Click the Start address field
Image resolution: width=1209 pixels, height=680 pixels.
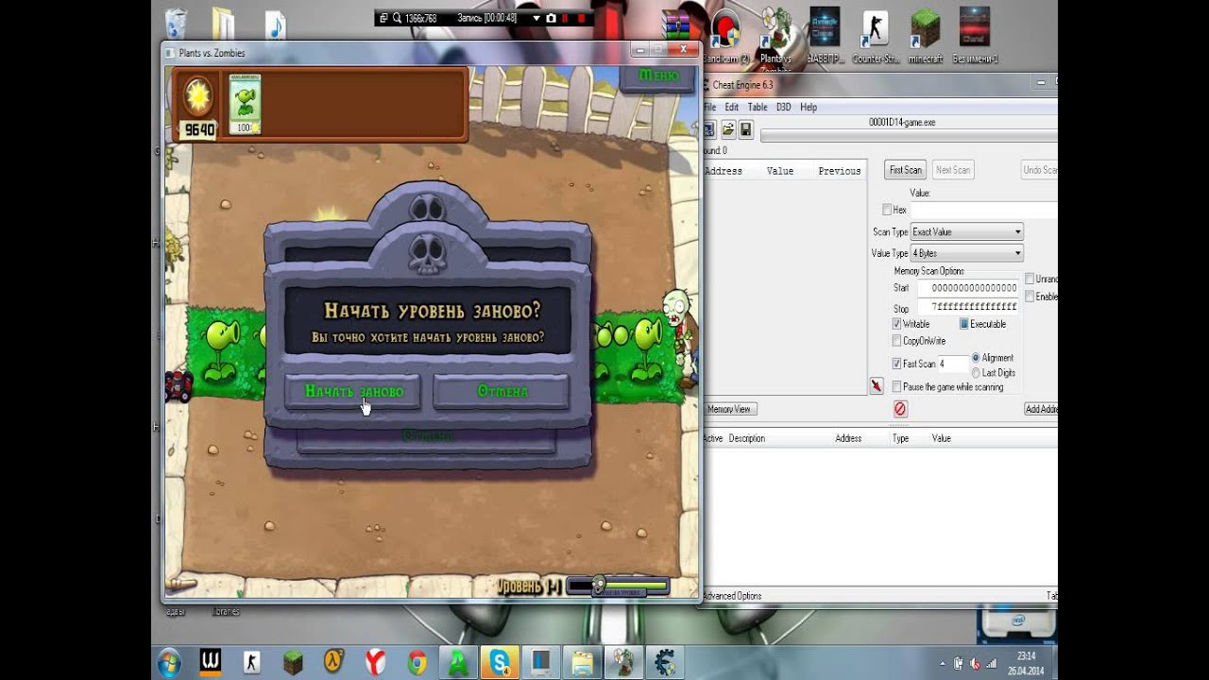[x=968, y=287]
